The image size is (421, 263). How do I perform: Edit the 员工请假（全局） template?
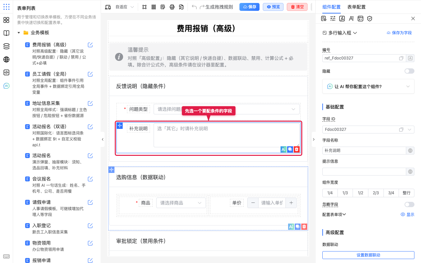tap(90, 74)
